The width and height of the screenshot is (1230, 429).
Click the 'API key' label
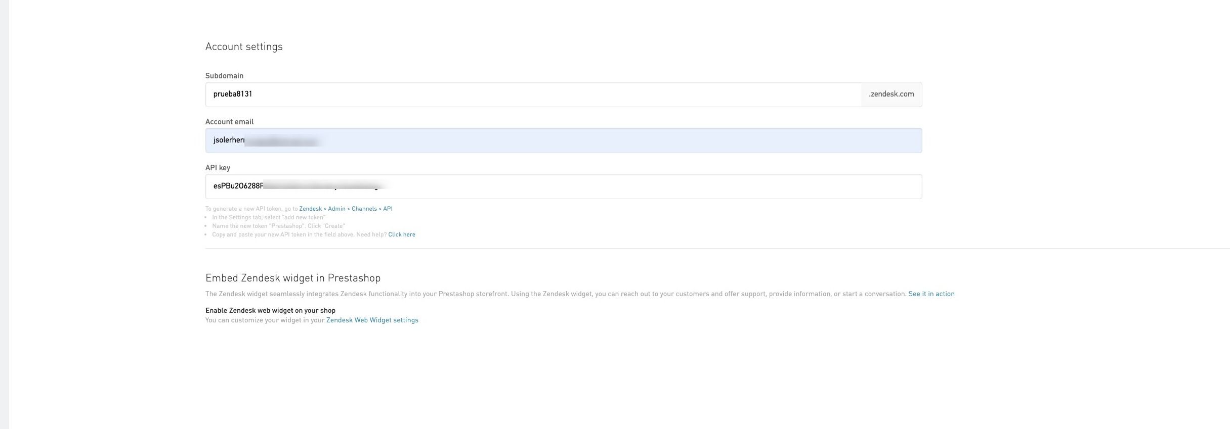coord(218,168)
